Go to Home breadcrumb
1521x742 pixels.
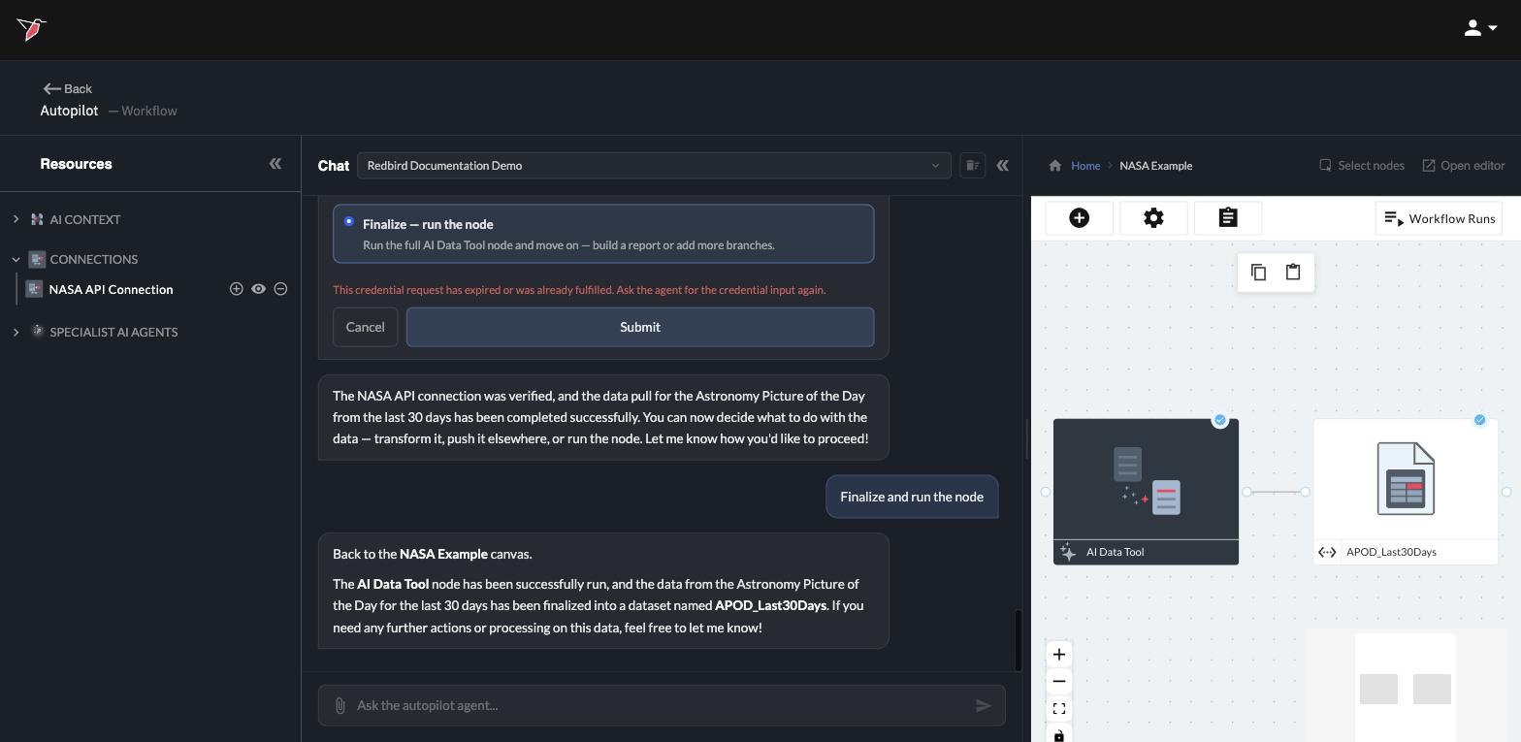[1085, 166]
